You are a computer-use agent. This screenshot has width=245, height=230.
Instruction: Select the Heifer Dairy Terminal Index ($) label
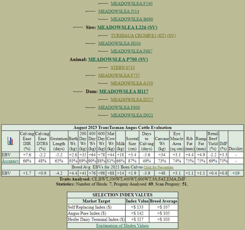[x=96, y=219]
